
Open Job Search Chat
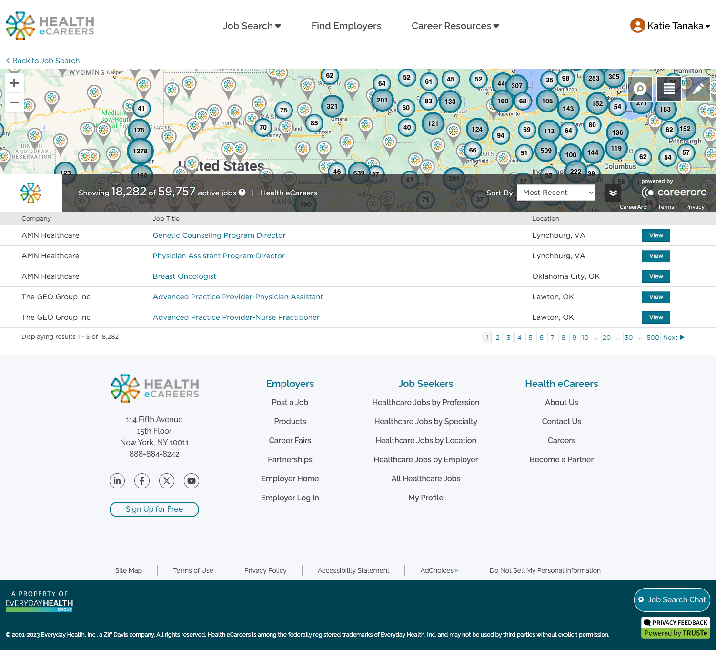[672, 600]
